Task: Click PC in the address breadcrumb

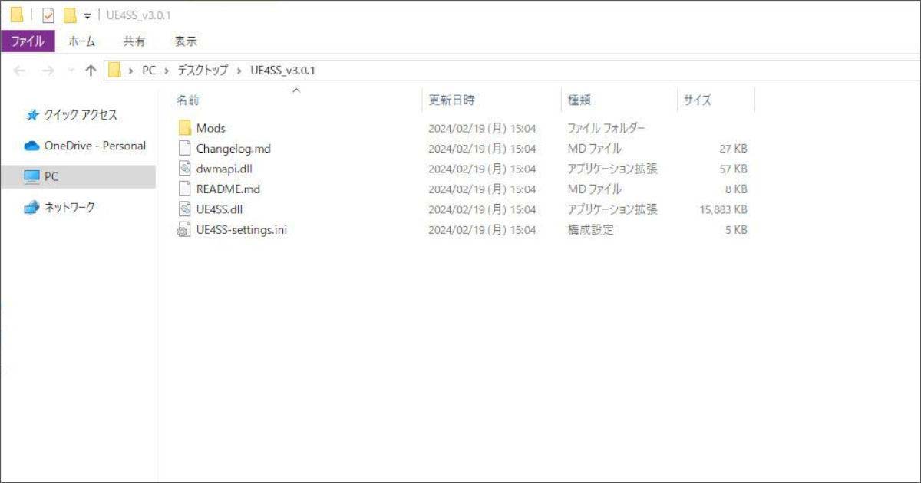Action: tap(149, 71)
